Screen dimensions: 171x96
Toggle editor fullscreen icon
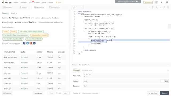click(168, 7)
